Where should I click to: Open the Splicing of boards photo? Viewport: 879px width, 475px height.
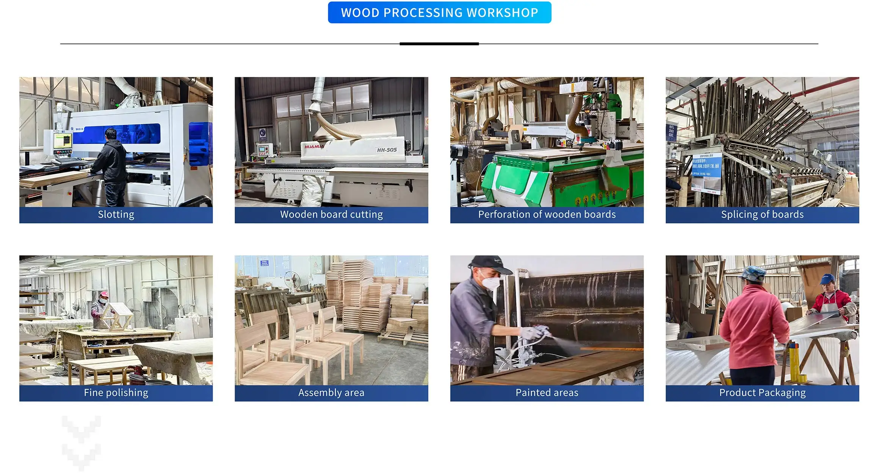point(762,142)
